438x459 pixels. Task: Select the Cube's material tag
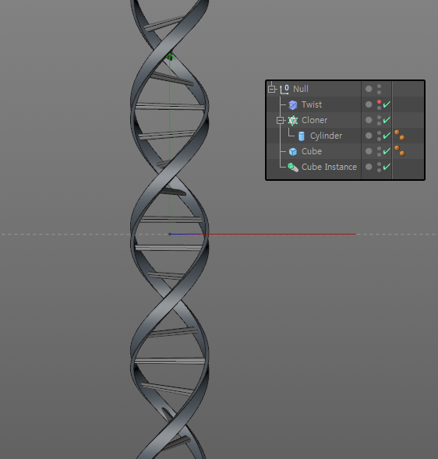pyautogui.click(x=400, y=150)
